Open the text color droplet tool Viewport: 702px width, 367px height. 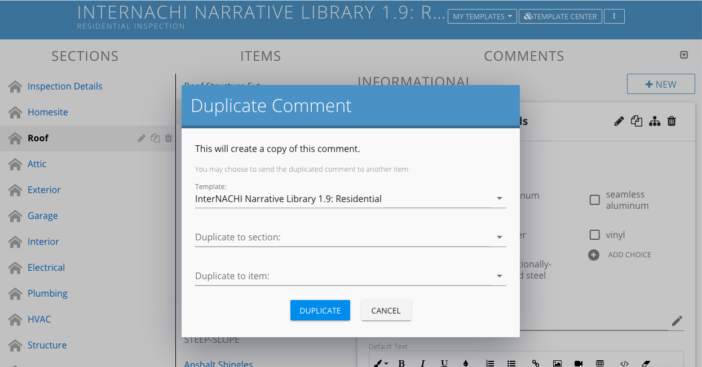[x=466, y=363]
